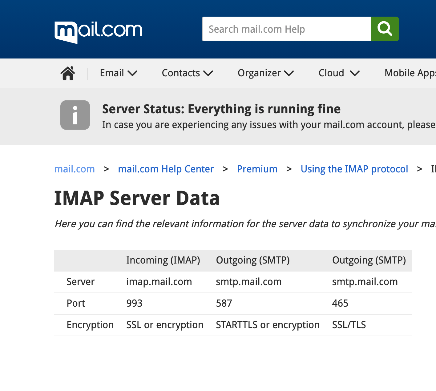Open the Email navigation item
The height and width of the screenshot is (391, 436).
click(x=112, y=73)
